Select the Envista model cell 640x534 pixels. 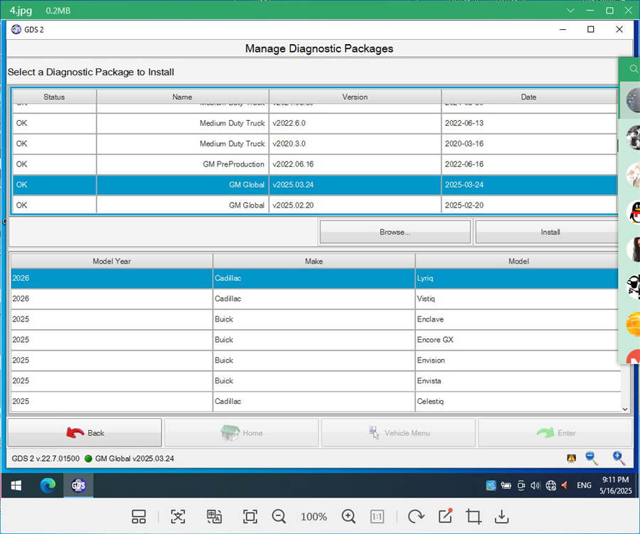(x=518, y=381)
